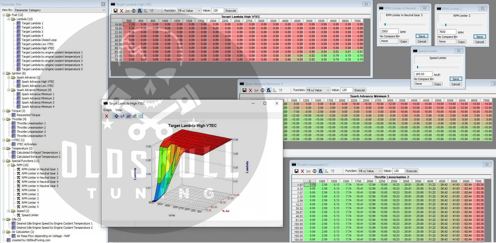The image size is (496, 243).
Task: Click the surface mesh icon in the 3D graph toolbar
Action: (135, 116)
